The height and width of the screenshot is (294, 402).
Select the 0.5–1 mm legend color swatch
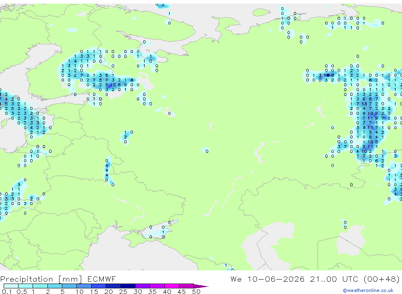(26, 286)
